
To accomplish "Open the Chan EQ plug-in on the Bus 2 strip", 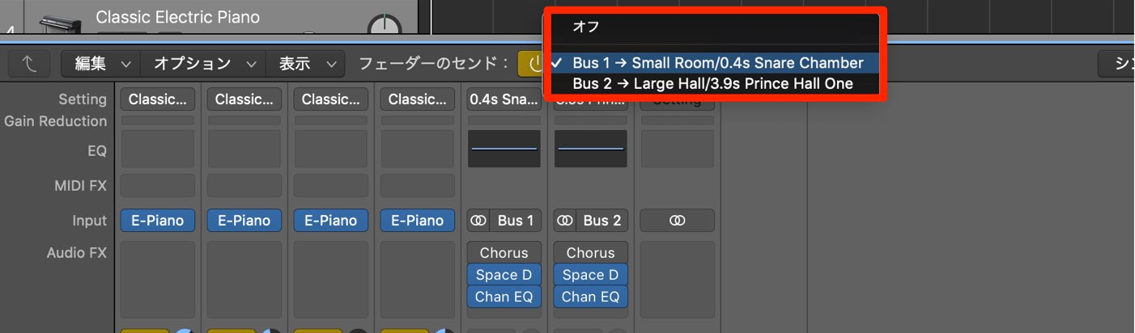I will click(591, 297).
